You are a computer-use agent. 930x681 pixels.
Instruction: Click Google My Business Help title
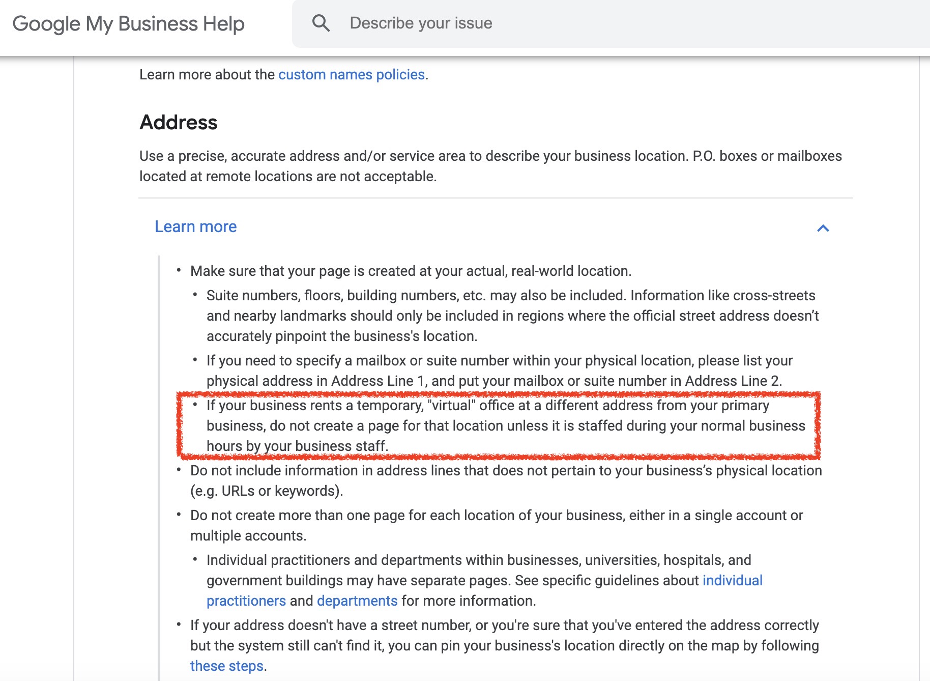(x=129, y=23)
